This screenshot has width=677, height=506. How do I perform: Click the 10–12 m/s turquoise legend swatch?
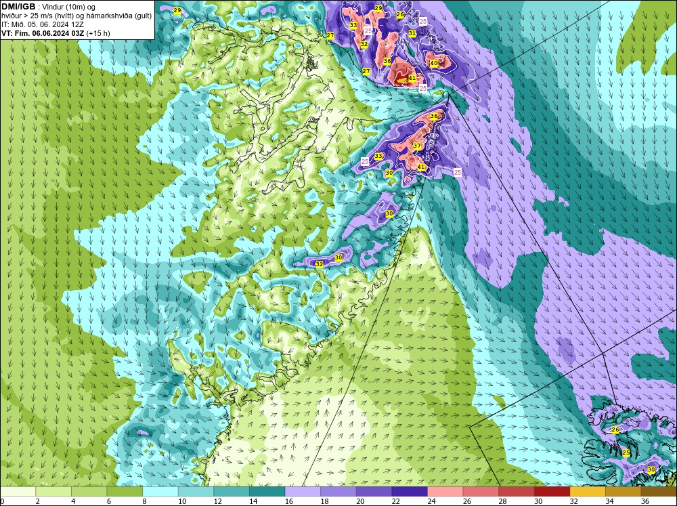(196, 491)
